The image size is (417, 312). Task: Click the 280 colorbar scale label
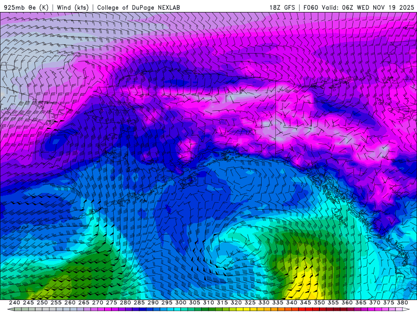[125, 303]
